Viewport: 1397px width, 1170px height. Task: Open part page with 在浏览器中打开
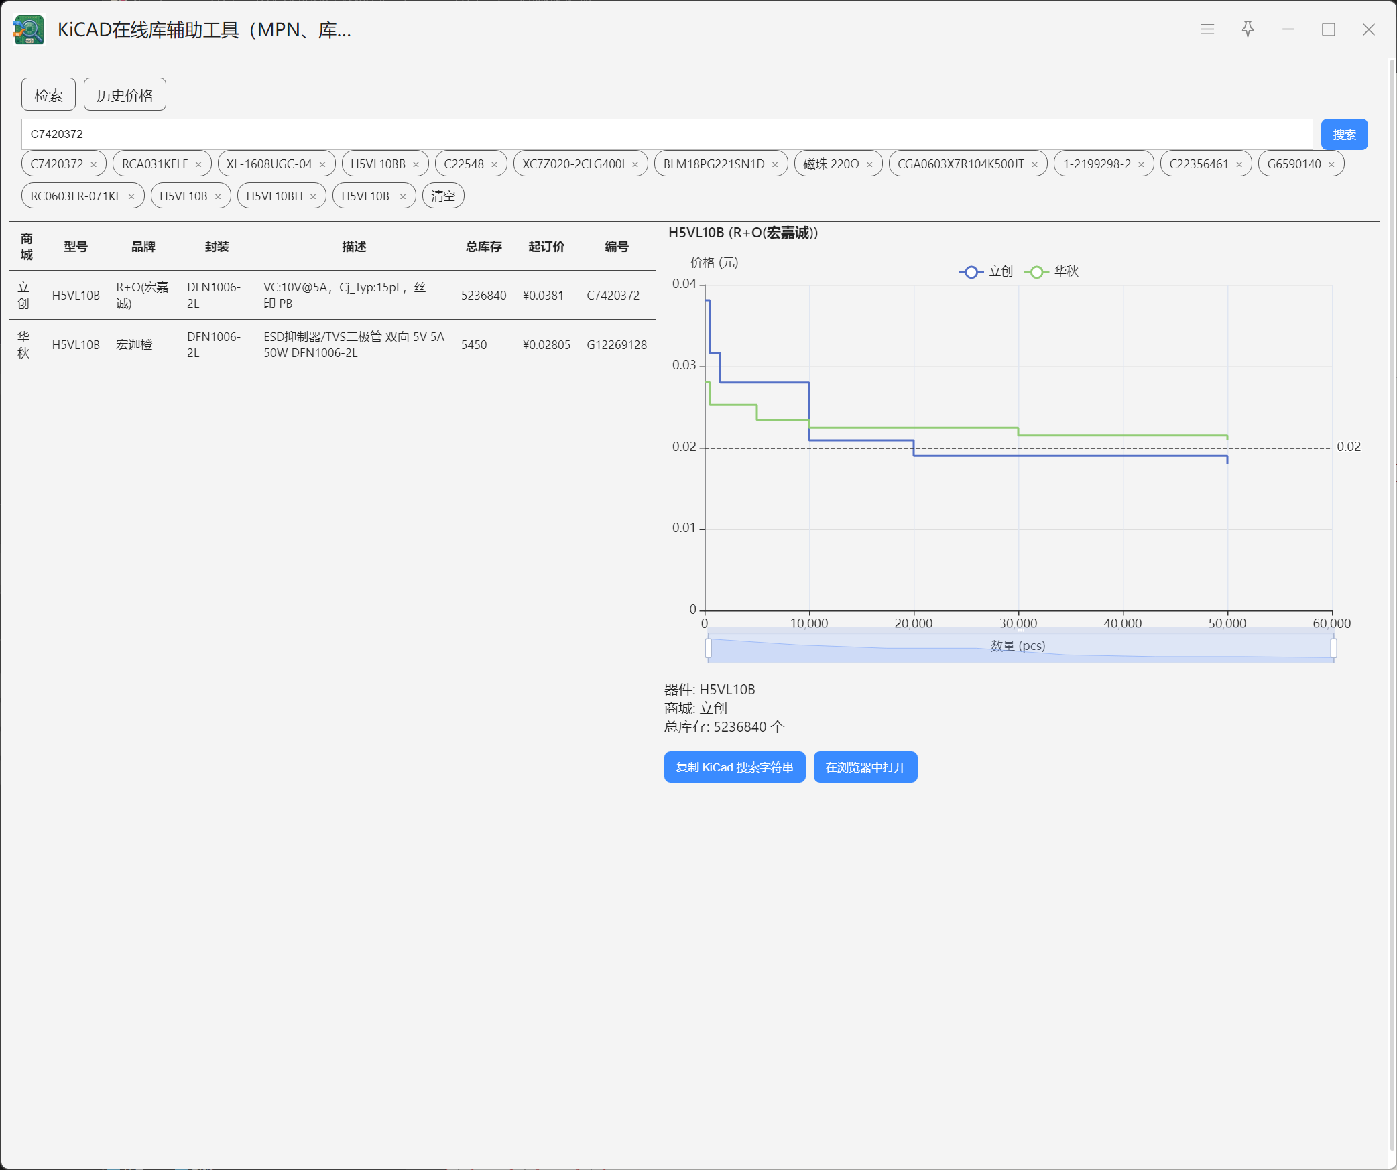(x=865, y=767)
